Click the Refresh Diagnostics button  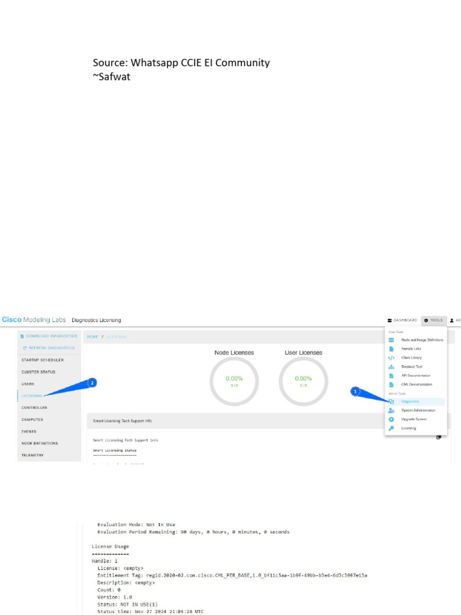[49, 348]
